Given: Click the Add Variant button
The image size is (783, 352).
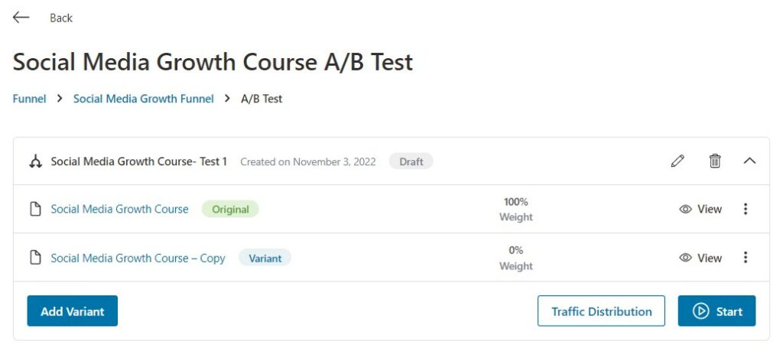Looking at the screenshot, I should 73,311.
